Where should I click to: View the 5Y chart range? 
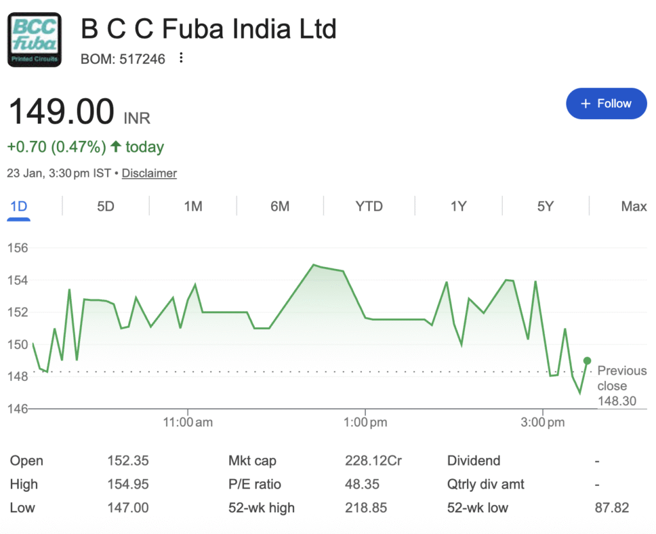coord(545,206)
